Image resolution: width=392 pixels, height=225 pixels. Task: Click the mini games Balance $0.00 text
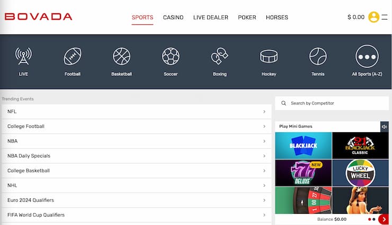tap(332, 219)
